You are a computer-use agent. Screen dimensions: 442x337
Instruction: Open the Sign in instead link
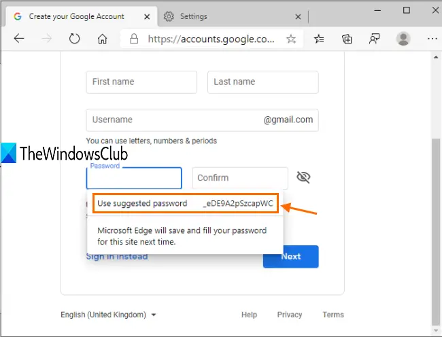(x=117, y=256)
